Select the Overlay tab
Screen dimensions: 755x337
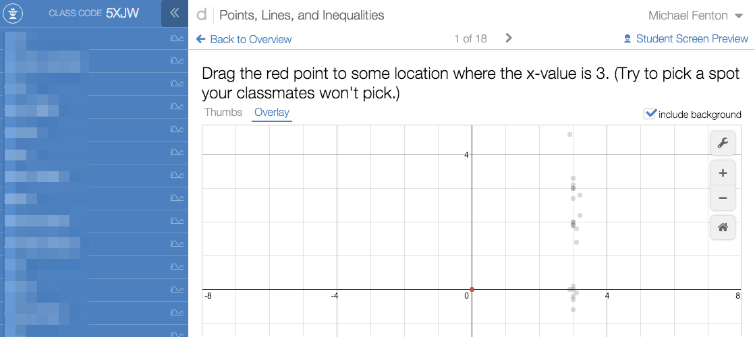coord(272,113)
